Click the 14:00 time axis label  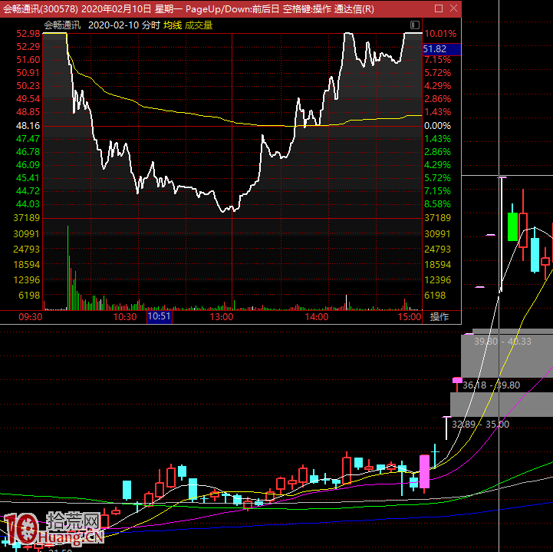(317, 316)
